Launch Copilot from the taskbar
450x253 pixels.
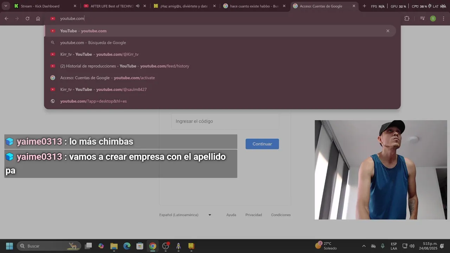pos(101,246)
